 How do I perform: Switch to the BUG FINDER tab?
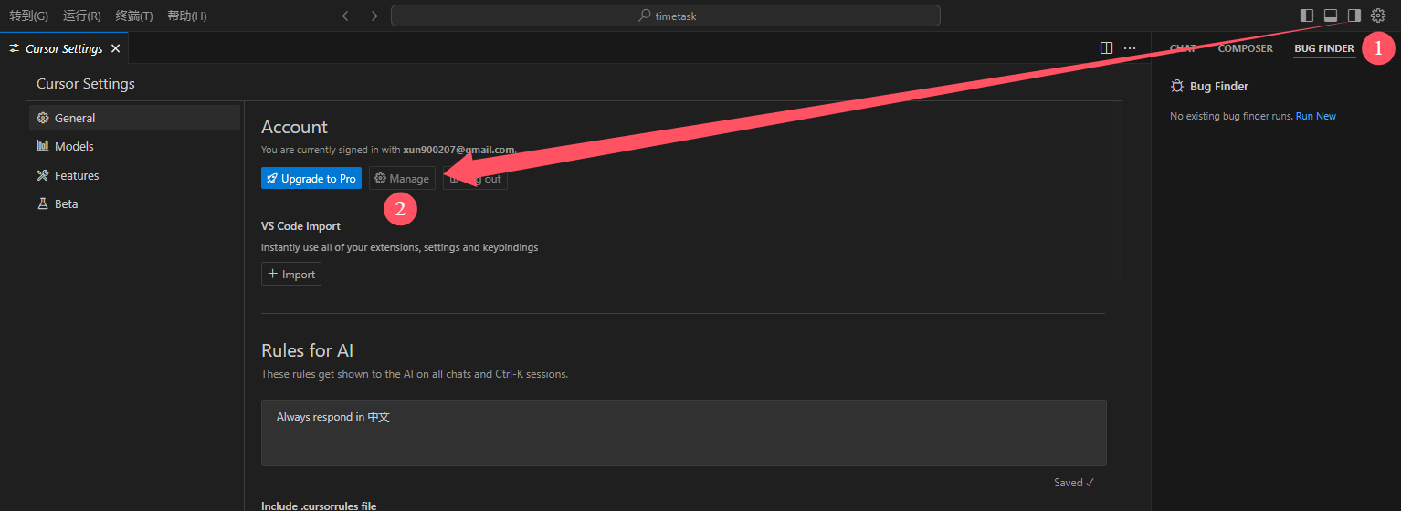1324,48
